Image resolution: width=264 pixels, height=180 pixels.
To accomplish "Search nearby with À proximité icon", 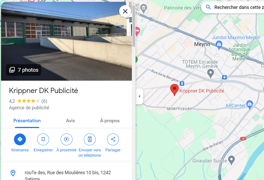I will 66,139.
